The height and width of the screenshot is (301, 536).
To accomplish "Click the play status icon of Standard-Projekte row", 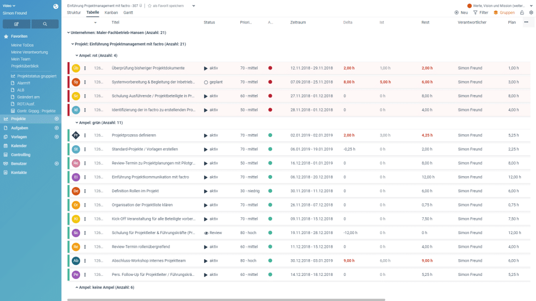I will click(x=206, y=149).
